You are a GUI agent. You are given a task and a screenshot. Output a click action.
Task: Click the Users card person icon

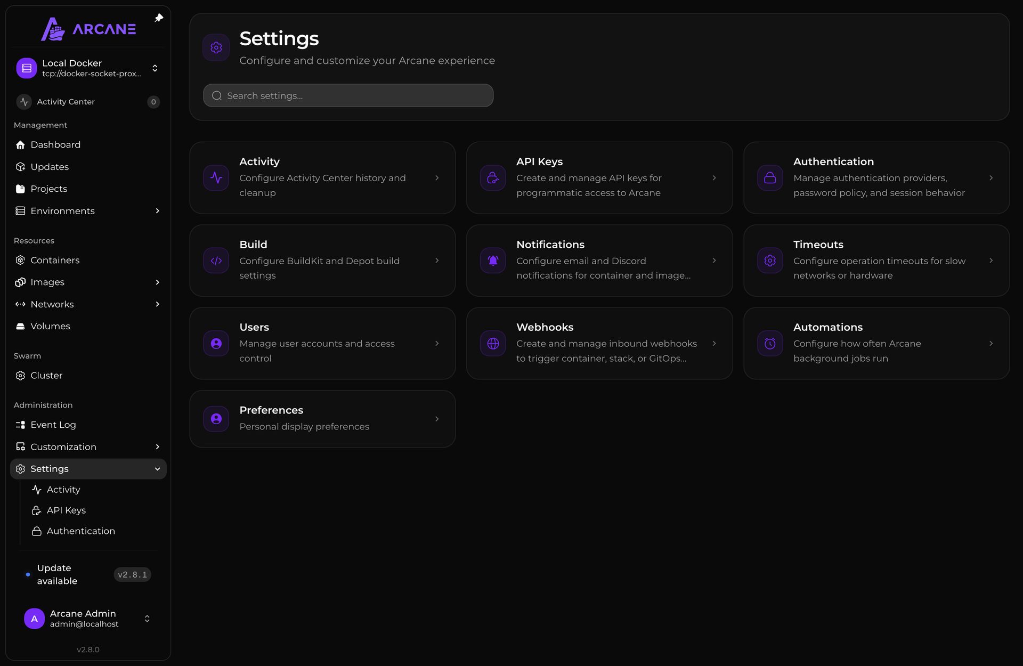(x=216, y=344)
